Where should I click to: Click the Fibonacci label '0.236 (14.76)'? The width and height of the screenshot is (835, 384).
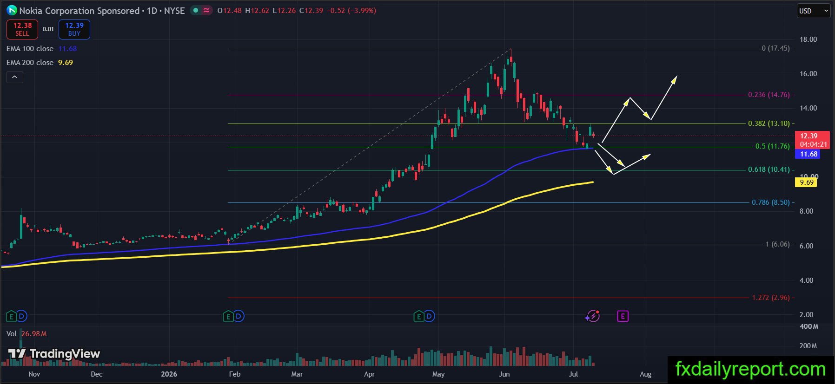769,95
